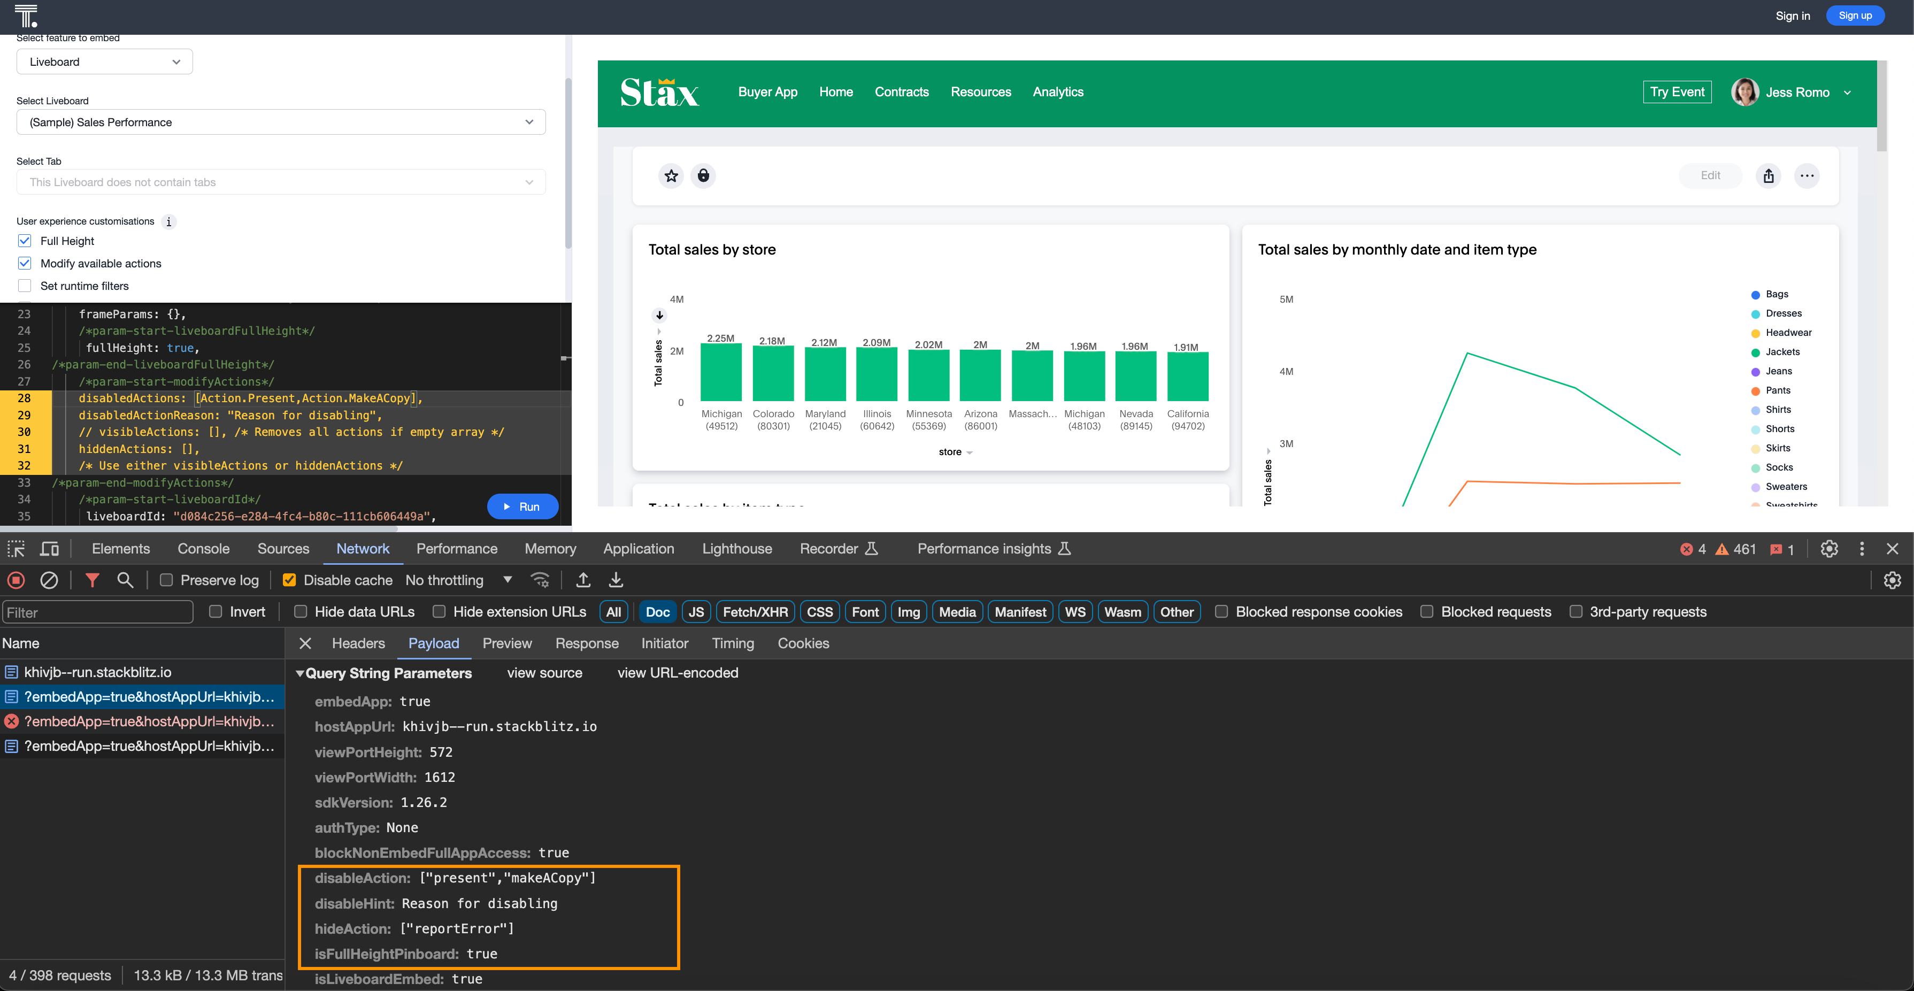Image resolution: width=1914 pixels, height=991 pixels.
Task: Check the Hide data URLs checkbox
Action: 301,611
